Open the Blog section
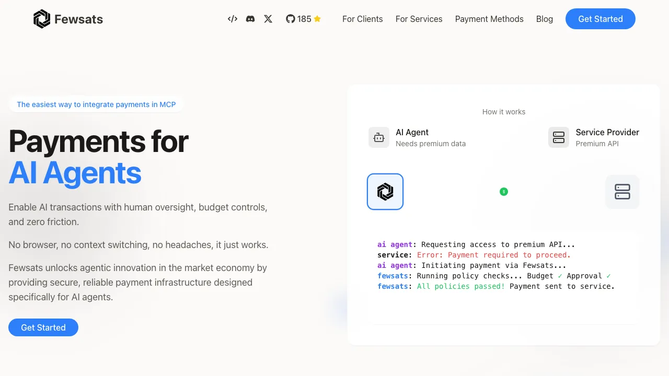 pyautogui.click(x=544, y=19)
